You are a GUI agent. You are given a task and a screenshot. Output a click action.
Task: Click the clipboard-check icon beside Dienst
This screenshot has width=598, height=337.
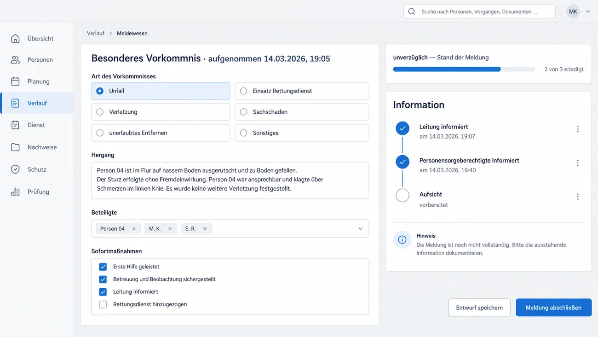point(15,125)
